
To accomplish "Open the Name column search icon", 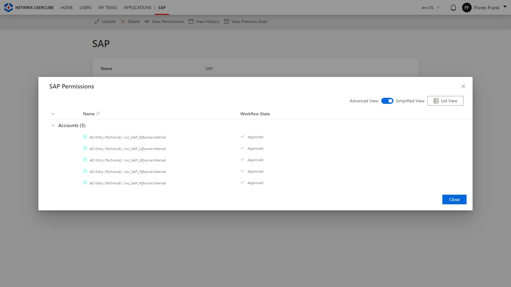I will [x=97, y=113].
